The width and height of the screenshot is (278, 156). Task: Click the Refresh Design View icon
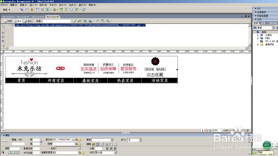[97, 21]
